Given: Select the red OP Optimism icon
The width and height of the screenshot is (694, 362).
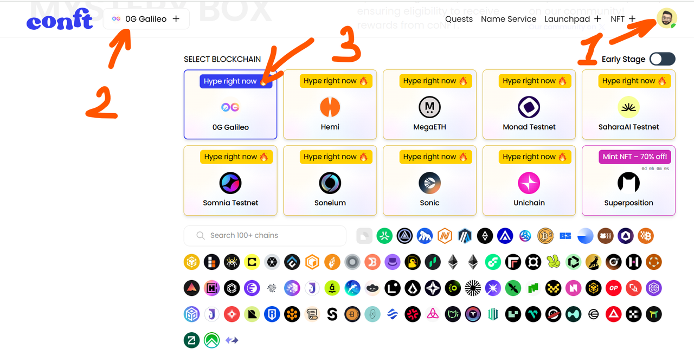Looking at the screenshot, I should [x=613, y=288].
